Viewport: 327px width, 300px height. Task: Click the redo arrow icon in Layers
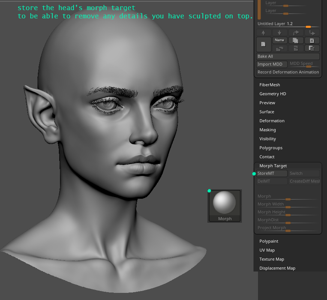296,32
